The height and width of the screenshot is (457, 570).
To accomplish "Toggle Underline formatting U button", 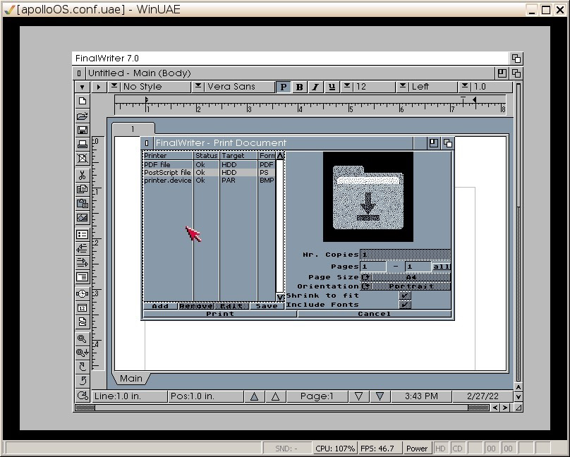I will click(332, 87).
